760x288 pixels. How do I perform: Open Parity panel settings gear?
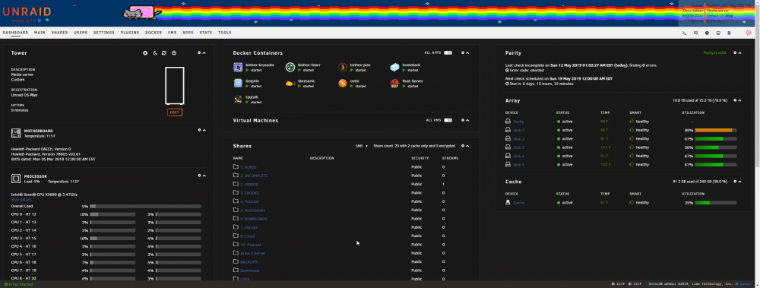tap(735, 53)
